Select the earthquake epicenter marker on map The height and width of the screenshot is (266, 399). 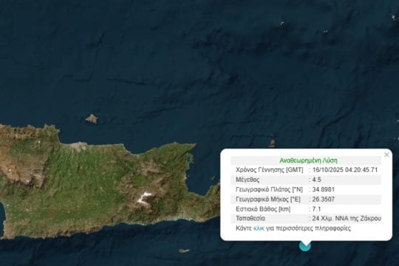[305, 246]
